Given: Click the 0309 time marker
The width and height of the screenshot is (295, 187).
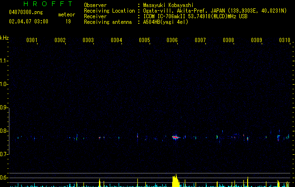Looking at the screenshot, I should pos(257,40).
